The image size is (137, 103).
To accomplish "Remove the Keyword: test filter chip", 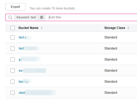I will (x=42, y=17).
